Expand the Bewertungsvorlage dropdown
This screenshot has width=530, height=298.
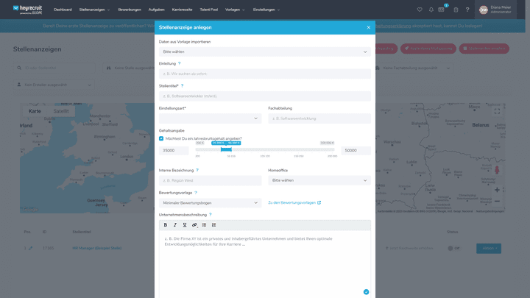pyautogui.click(x=210, y=202)
